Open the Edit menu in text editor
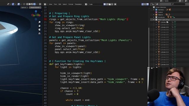 coord(60,4)
